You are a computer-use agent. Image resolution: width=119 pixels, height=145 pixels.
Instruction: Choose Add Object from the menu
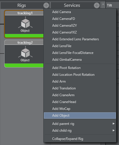pos(80,115)
